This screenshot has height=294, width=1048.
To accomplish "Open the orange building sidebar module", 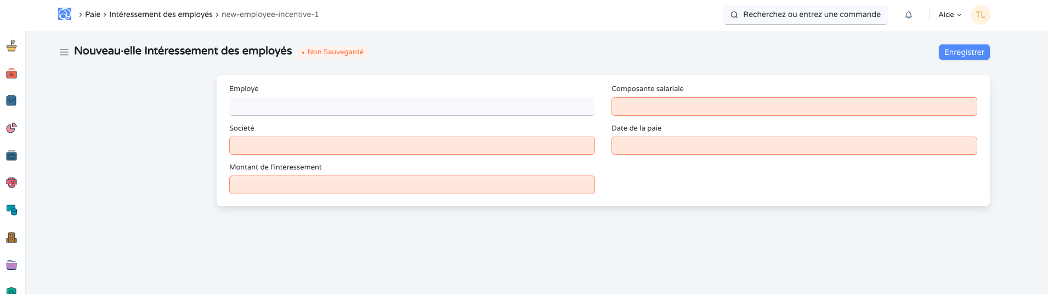I will coord(12,238).
